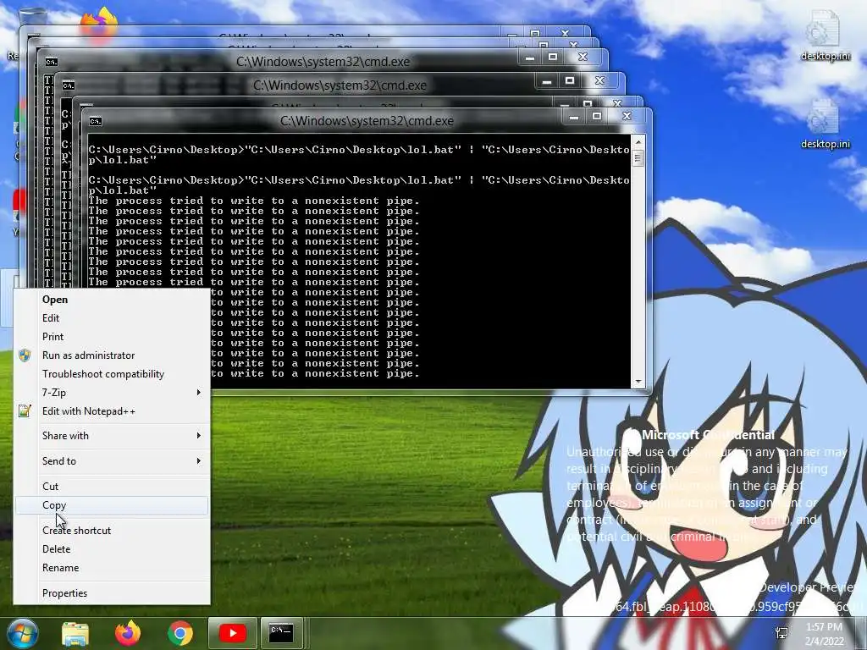Image resolution: width=867 pixels, height=650 pixels.
Task: Close the front cmd.exe window
Action: [627, 116]
